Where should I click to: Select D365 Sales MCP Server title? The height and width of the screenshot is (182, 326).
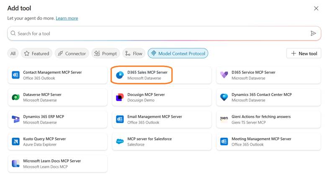(x=147, y=72)
